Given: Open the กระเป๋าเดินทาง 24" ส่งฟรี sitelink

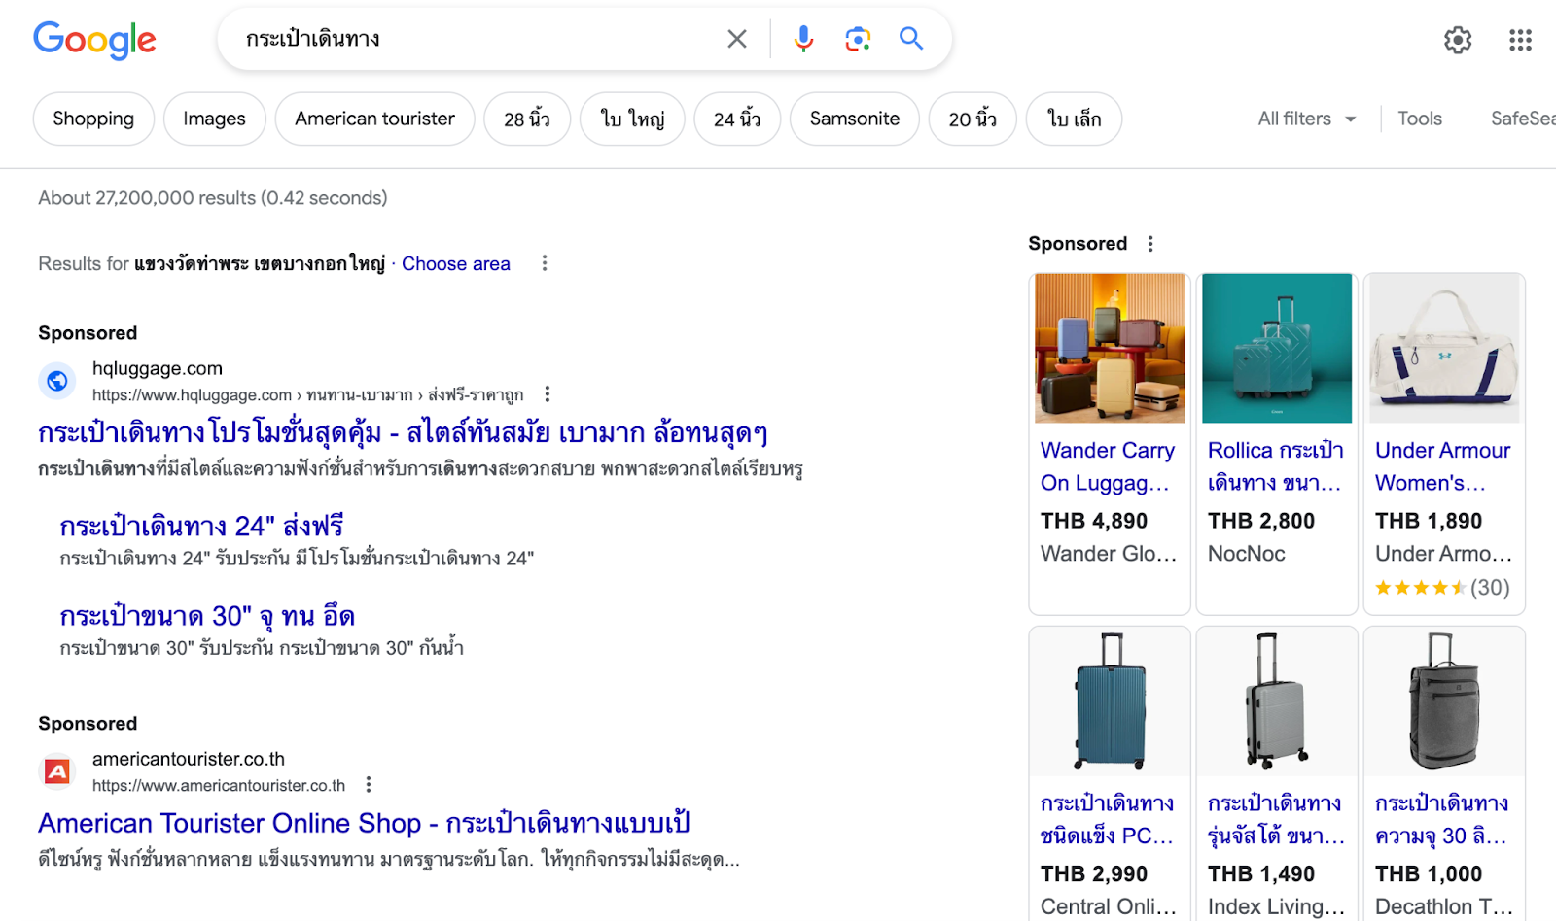Looking at the screenshot, I should click(x=201, y=526).
